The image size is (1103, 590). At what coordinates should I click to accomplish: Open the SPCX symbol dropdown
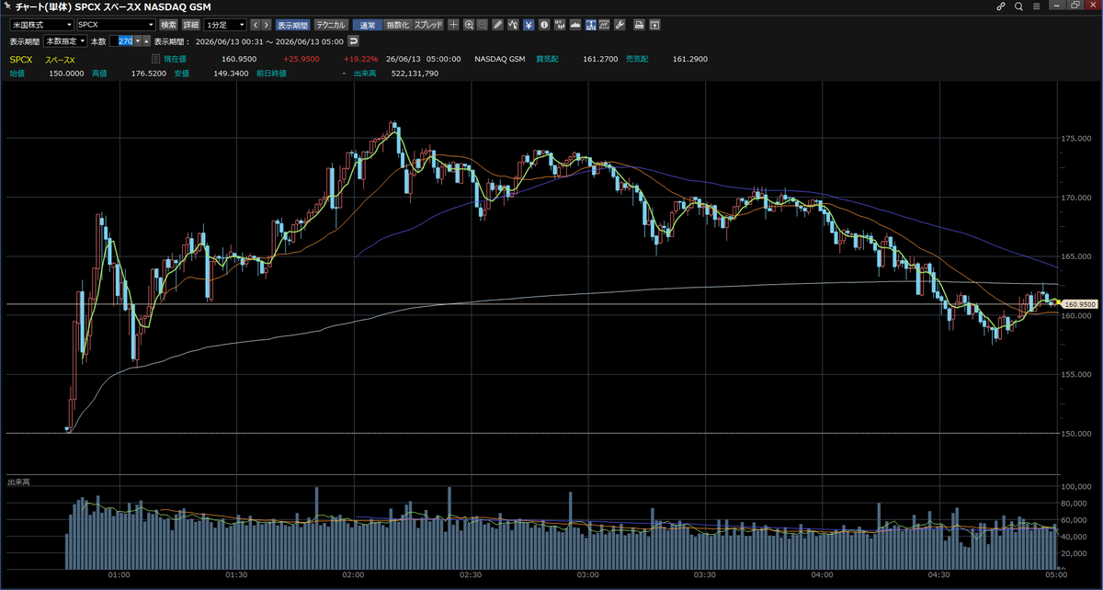[x=115, y=25]
